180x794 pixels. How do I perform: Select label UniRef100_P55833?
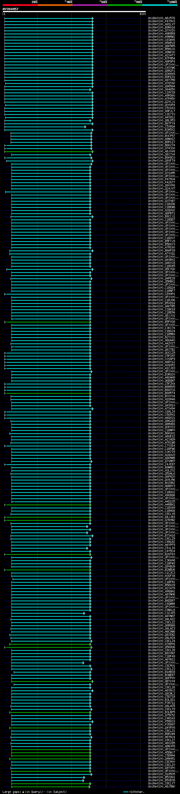pos(161,722)
